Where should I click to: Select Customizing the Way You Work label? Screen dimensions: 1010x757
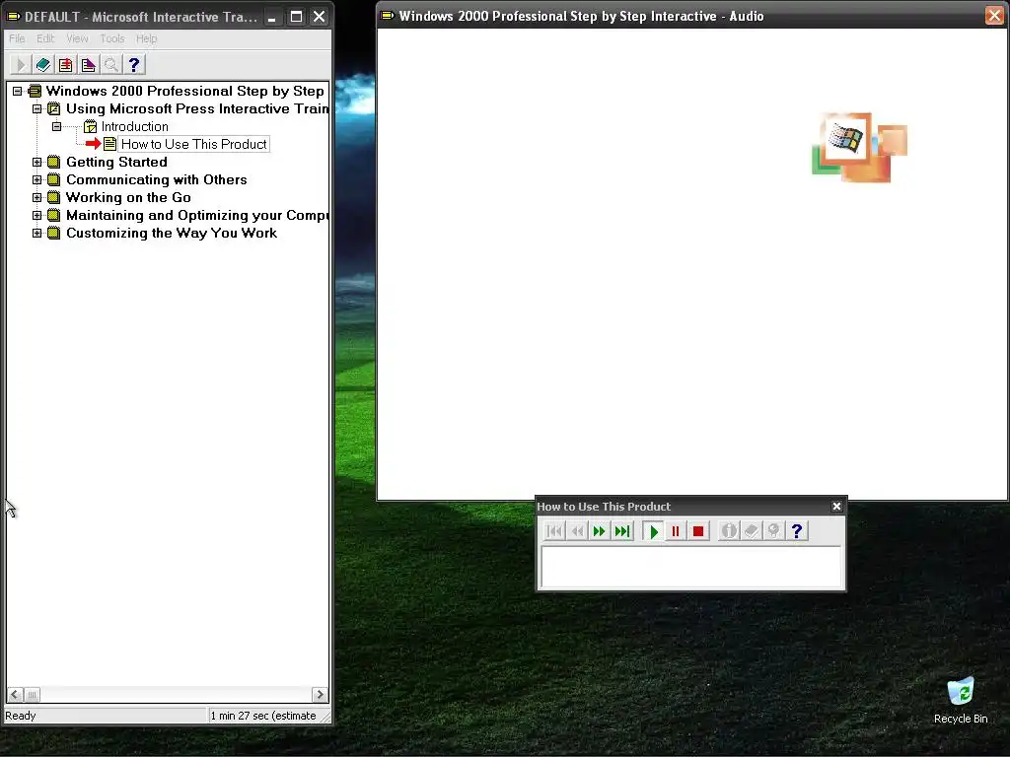click(172, 233)
